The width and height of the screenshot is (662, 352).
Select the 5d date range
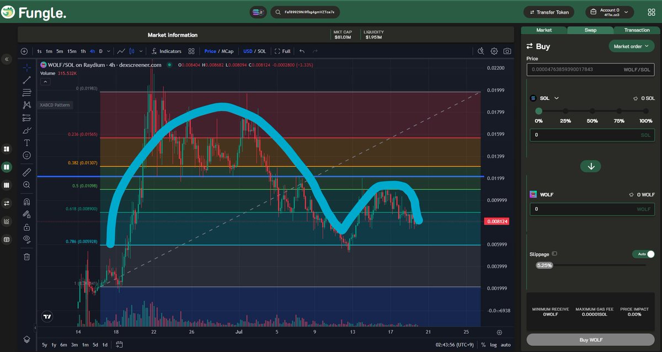coord(94,345)
